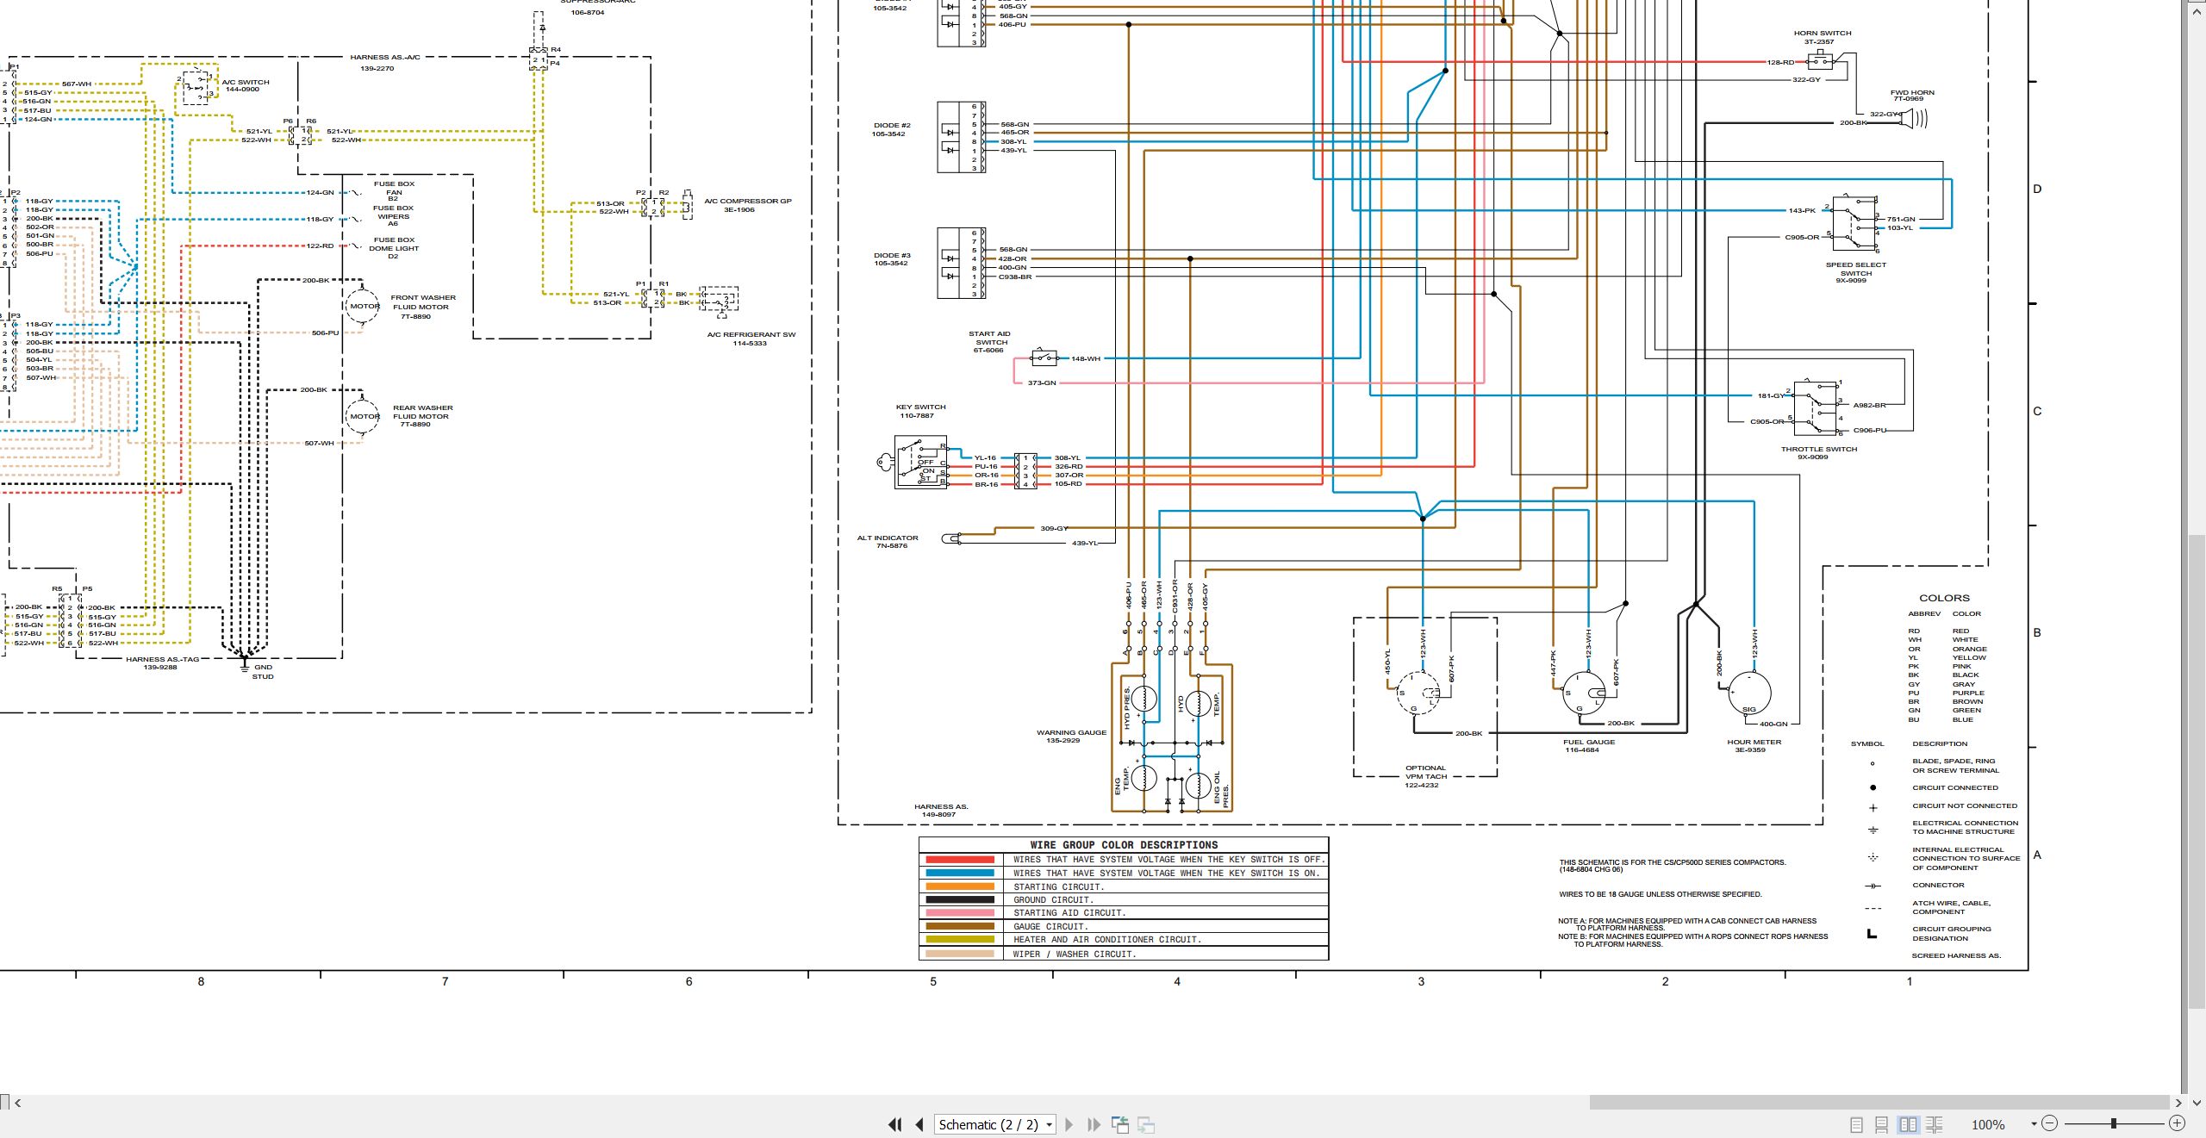Click the SCREED HARNESS AS. text

tap(1956, 955)
